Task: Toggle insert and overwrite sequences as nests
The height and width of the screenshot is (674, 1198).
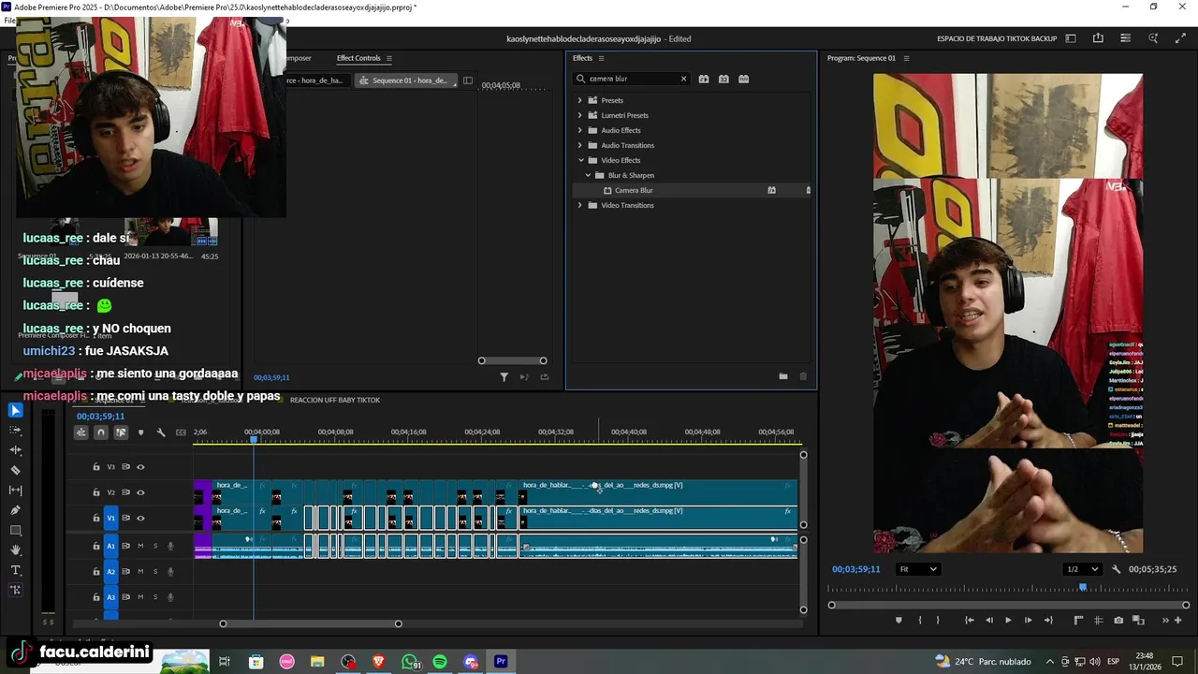Action: point(81,432)
